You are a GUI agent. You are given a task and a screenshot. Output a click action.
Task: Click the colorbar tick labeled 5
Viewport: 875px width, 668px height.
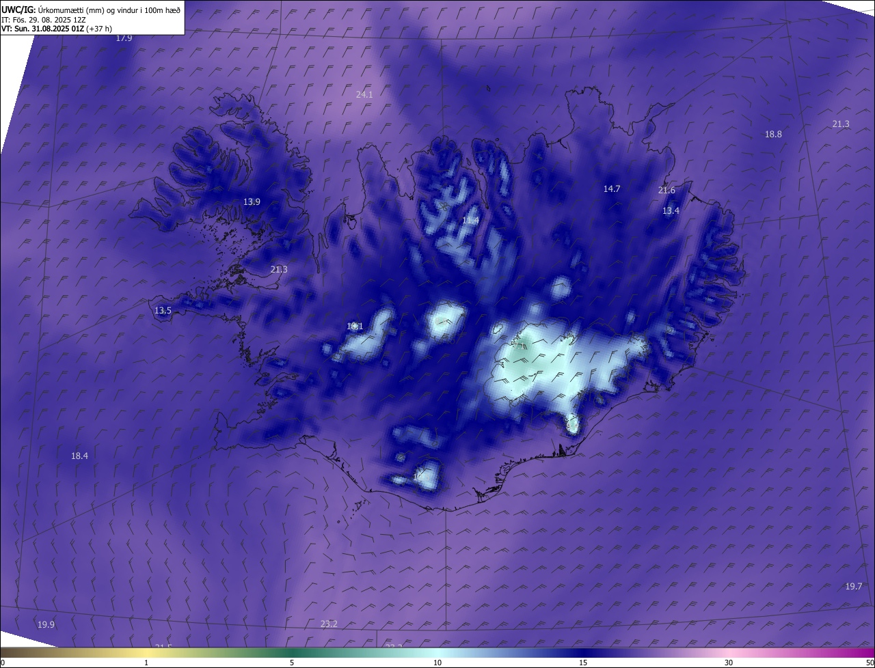(x=292, y=663)
